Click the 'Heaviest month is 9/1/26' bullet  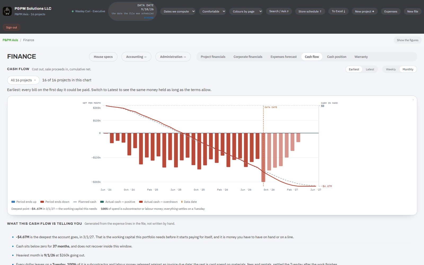(x=51, y=255)
